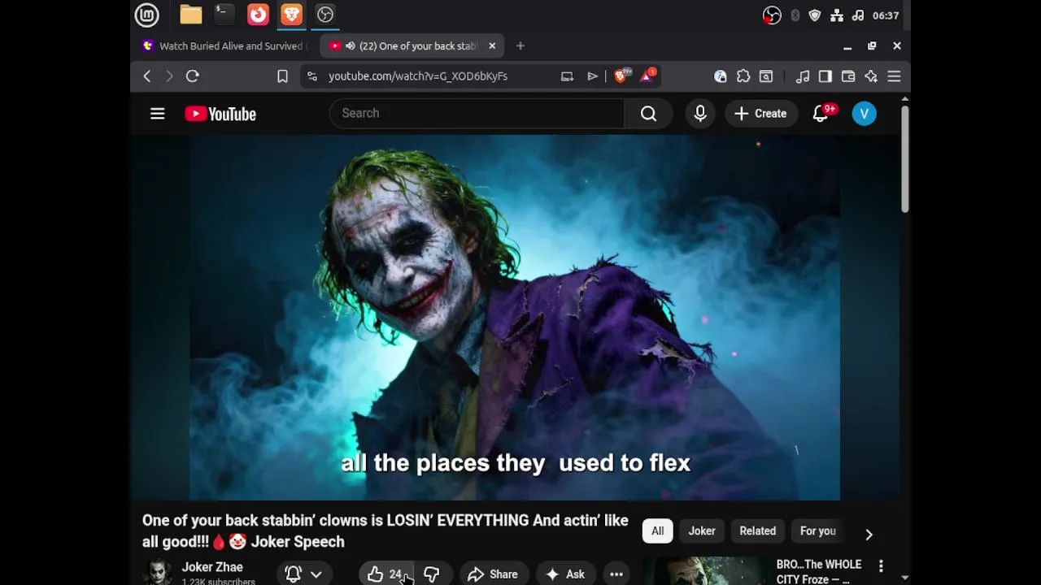The image size is (1041, 585).
Task: Open a new browser tab
Action: click(520, 46)
